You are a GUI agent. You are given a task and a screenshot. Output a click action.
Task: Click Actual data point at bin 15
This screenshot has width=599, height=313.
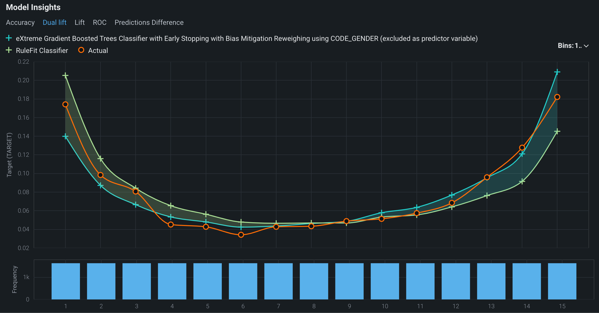557,97
